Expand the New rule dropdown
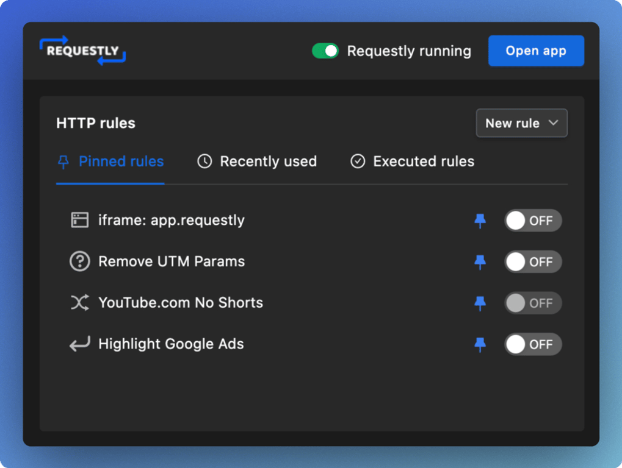This screenshot has width=622, height=468. click(521, 123)
